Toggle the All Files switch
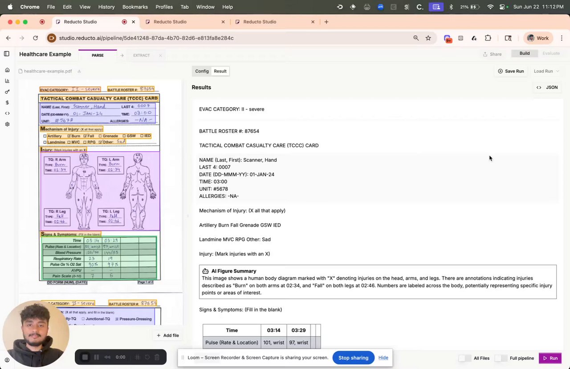Viewport: 570px width, 369px height. [x=464, y=358]
